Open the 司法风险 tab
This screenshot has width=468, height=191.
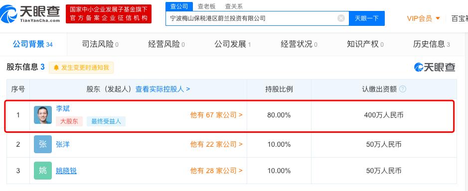[100, 44]
